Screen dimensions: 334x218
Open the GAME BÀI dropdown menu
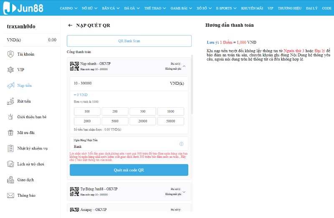(x=181, y=8)
